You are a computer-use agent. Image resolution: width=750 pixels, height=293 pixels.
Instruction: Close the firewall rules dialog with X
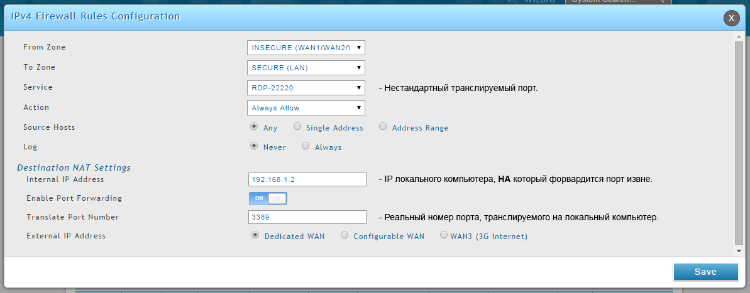point(731,18)
